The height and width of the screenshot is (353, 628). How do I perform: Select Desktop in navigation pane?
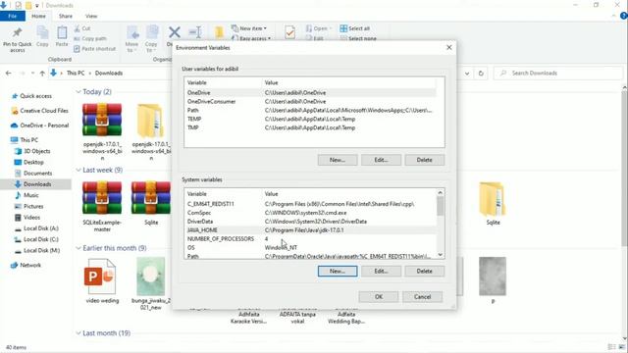point(33,163)
